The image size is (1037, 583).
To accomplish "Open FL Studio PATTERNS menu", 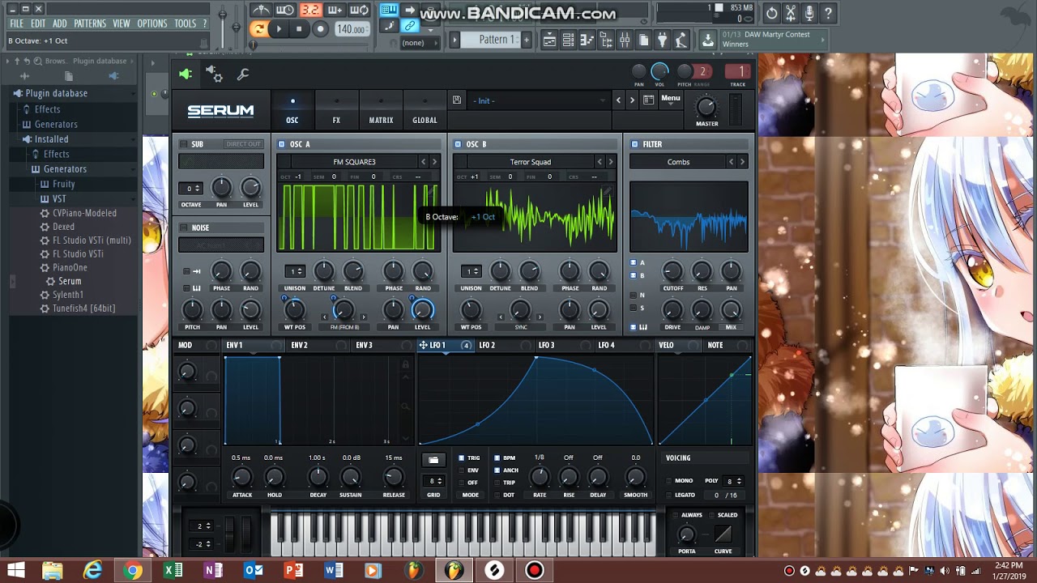I will [90, 23].
